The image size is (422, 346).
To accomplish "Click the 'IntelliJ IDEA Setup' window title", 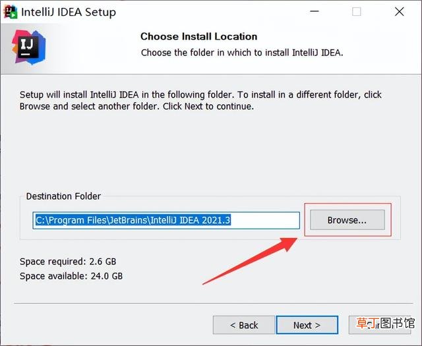I will click(x=69, y=13).
